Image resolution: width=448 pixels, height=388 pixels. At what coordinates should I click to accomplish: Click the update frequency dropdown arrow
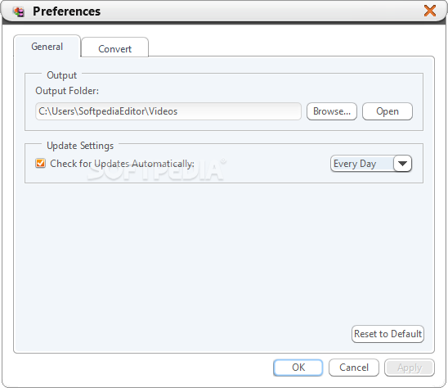pyautogui.click(x=402, y=164)
